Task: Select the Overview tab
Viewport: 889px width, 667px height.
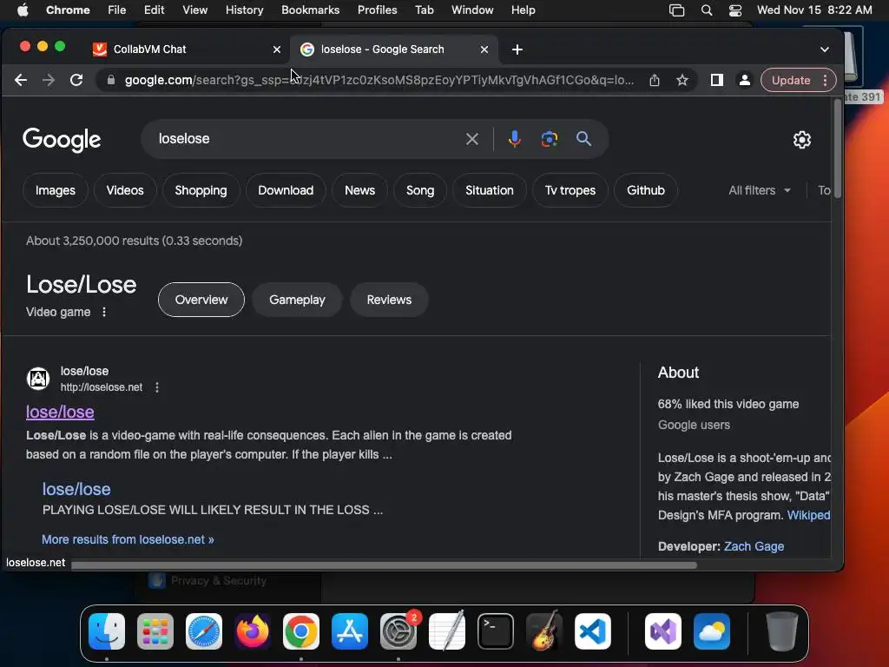Action: (201, 300)
